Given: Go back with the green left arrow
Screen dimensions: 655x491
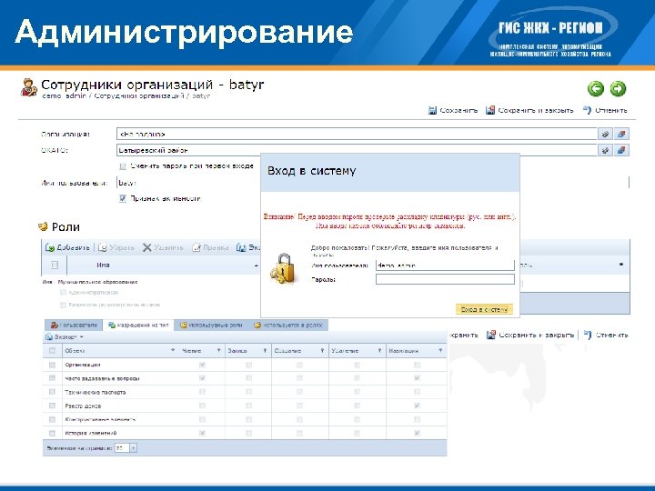Looking at the screenshot, I should [596, 88].
